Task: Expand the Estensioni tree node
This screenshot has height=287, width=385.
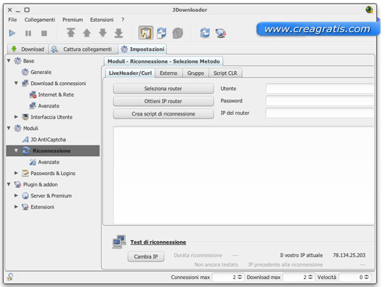Action: click(16, 207)
